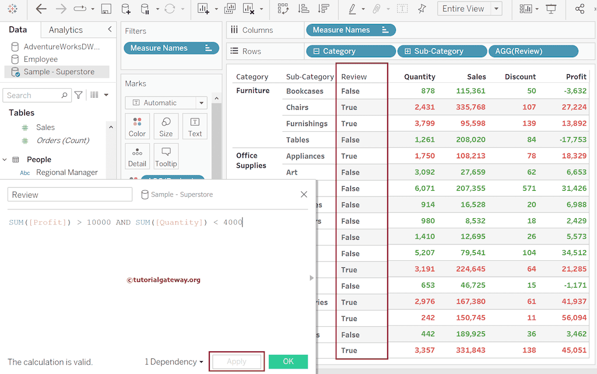Expand the Sub-Category pill in Rows

tap(408, 51)
